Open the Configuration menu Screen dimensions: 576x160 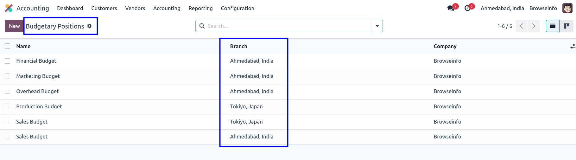pyautogui.click(x=237, y=8)
